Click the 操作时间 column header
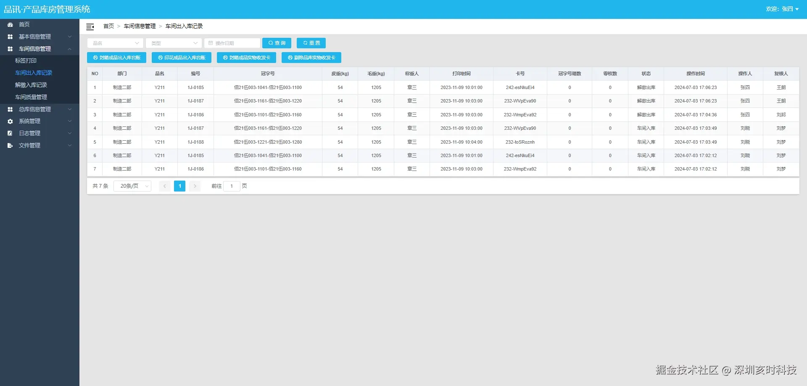Viewport: 807px width, 386px height. [x=696, y=74]
